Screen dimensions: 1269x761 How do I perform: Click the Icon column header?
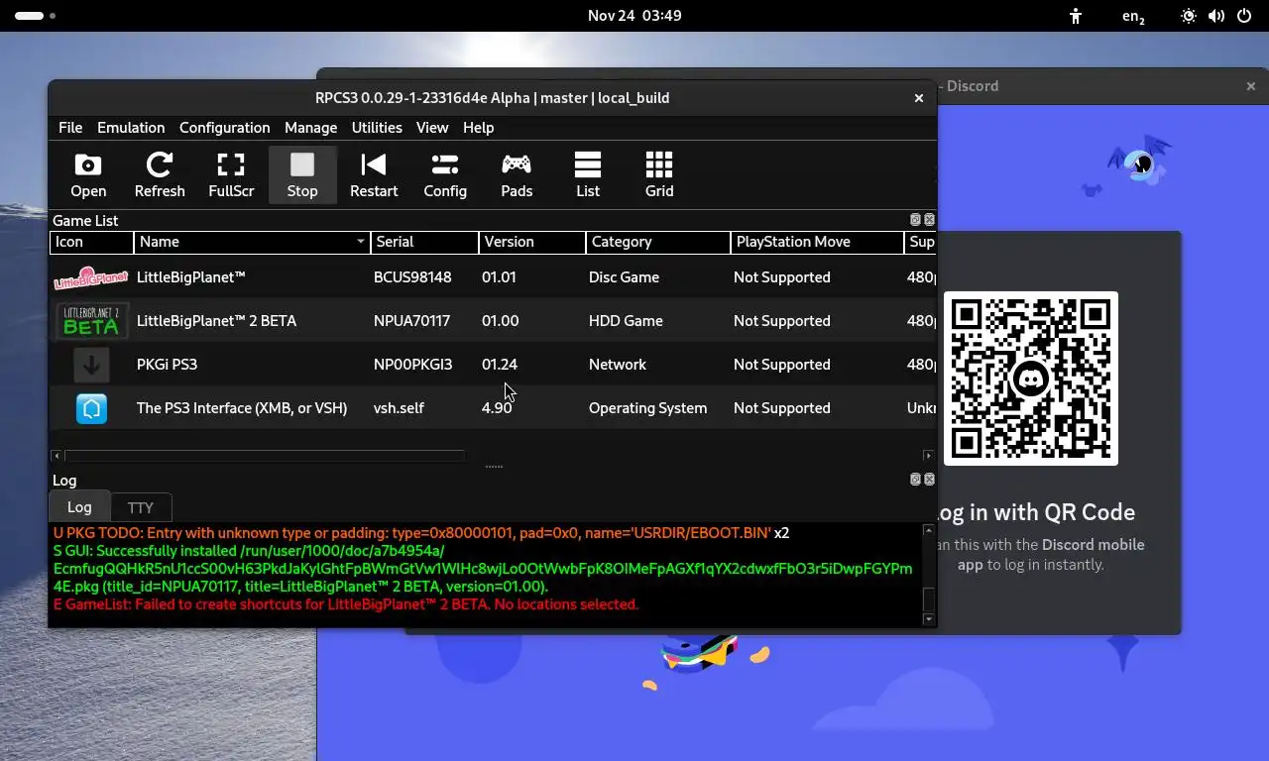(x=91, y=242)
